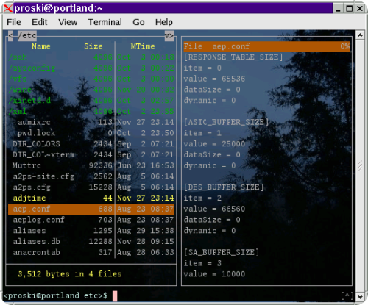Select the a2ps-site.cfg file
This screenshot has width=368, height=305.
tap(91, 176)
